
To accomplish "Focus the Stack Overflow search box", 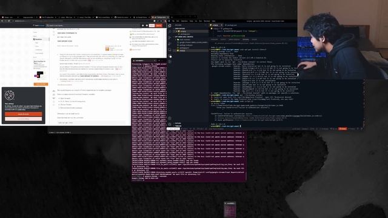I will (x=93, y=25).
